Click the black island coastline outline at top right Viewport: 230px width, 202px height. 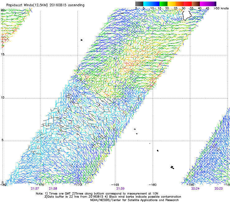click(187, 16)
